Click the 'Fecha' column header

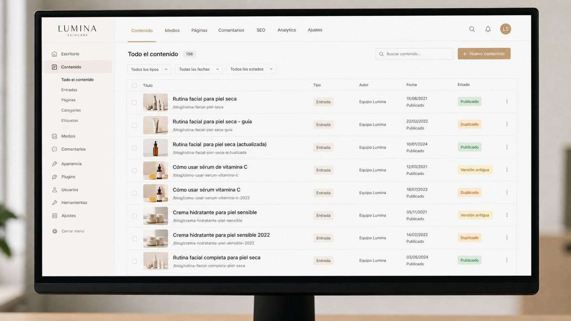click(411, 85)
